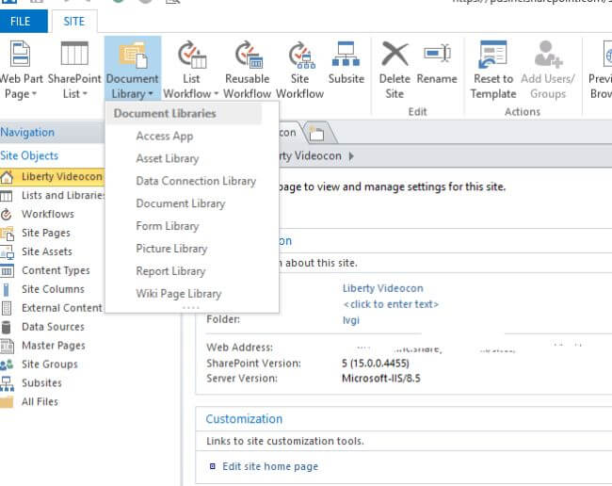This screenshot has height=486, width=612.
Task: Expand the SharePoint List dropdown arrow
Action: (x=85, y=94)
